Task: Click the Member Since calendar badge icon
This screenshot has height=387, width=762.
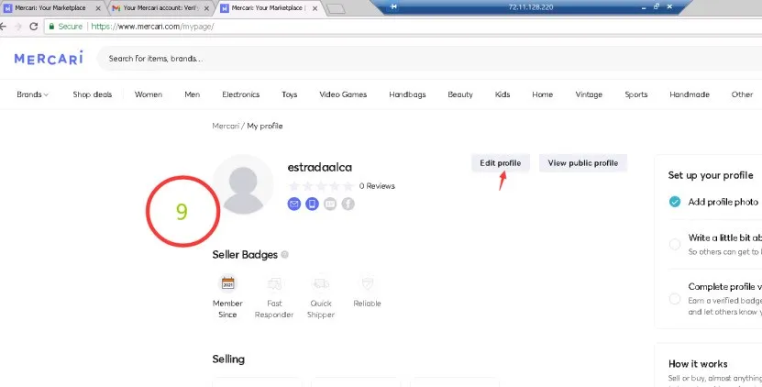Action: (228, 283)
